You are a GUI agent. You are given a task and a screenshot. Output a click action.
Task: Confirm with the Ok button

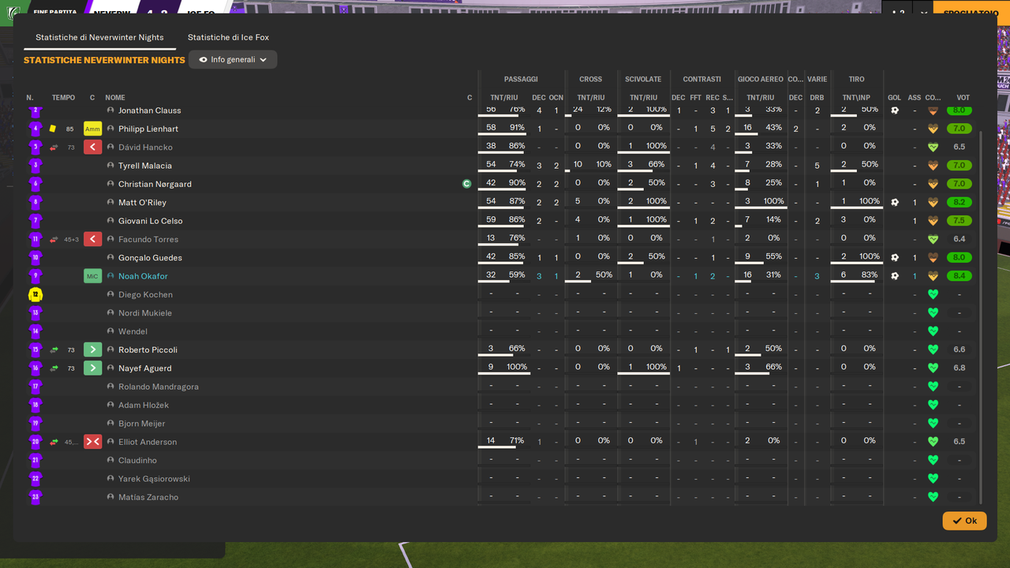click(964, 521)
